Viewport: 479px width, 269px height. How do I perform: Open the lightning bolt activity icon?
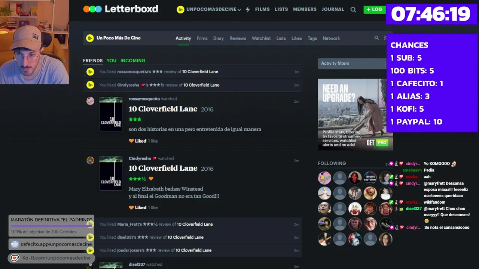click(x=248, y=9)
